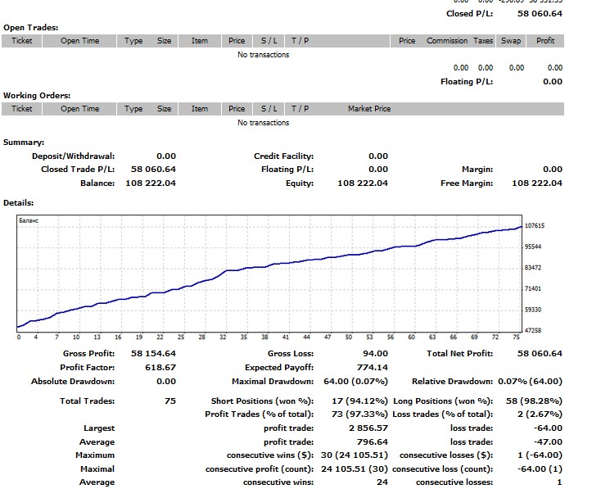Click the Maximal row label
Viewport: 592px width, 489px height.
pos(97,469)
